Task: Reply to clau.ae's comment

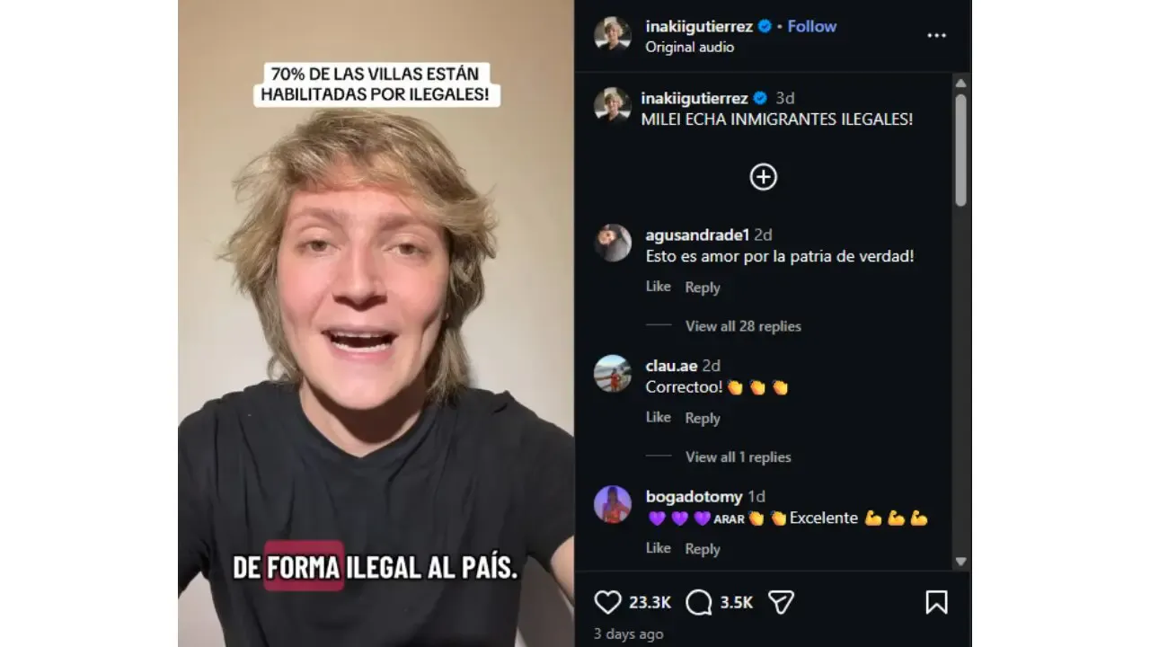Action: [703, 418]
